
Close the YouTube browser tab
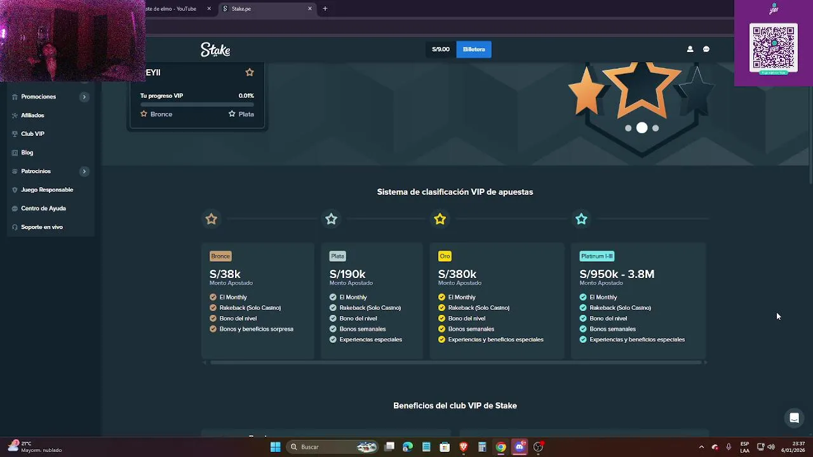tap(209, 9)
